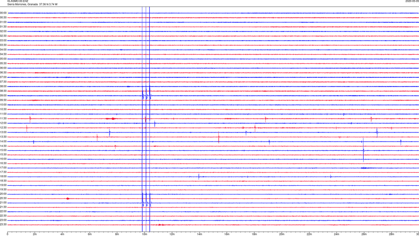Select the 17:30 row label

[3, 172]
